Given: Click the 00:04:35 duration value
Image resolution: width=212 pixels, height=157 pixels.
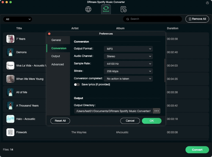Looking at the screenshot, I should (172, 79).
